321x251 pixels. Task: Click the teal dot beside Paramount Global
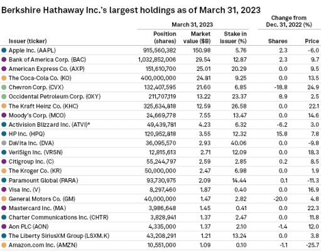coord(4,180)
